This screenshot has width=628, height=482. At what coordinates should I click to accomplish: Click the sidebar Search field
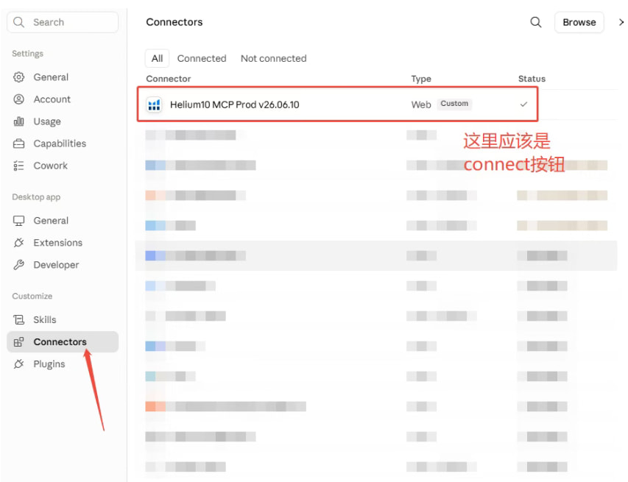(63, 22)
